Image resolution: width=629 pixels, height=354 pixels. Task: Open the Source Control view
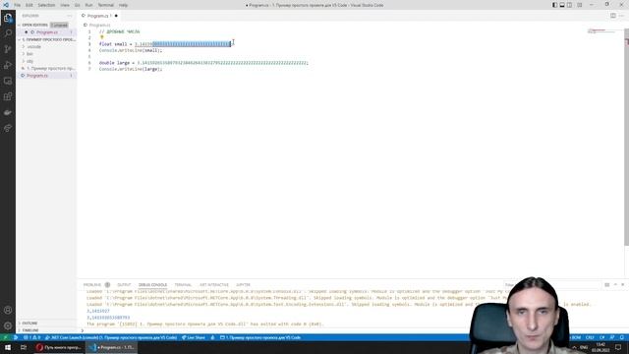click(8, 49)
